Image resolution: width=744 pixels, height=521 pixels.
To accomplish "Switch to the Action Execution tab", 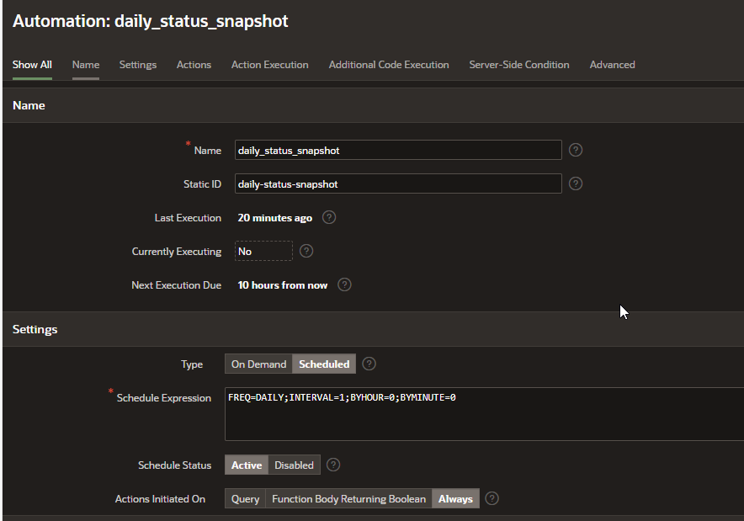I will pyautogui.click(x=269, y=65).
